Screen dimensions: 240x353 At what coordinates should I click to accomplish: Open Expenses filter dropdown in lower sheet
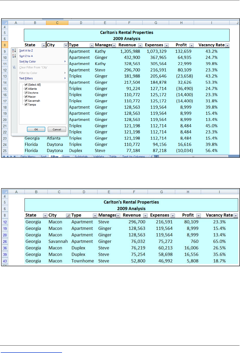point(173,216)
